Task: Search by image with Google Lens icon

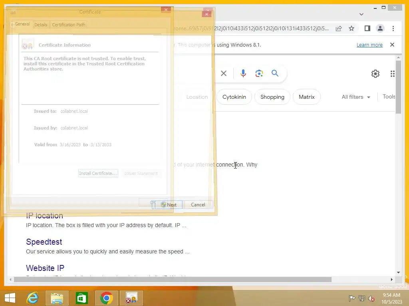Action: coord(259,73)
